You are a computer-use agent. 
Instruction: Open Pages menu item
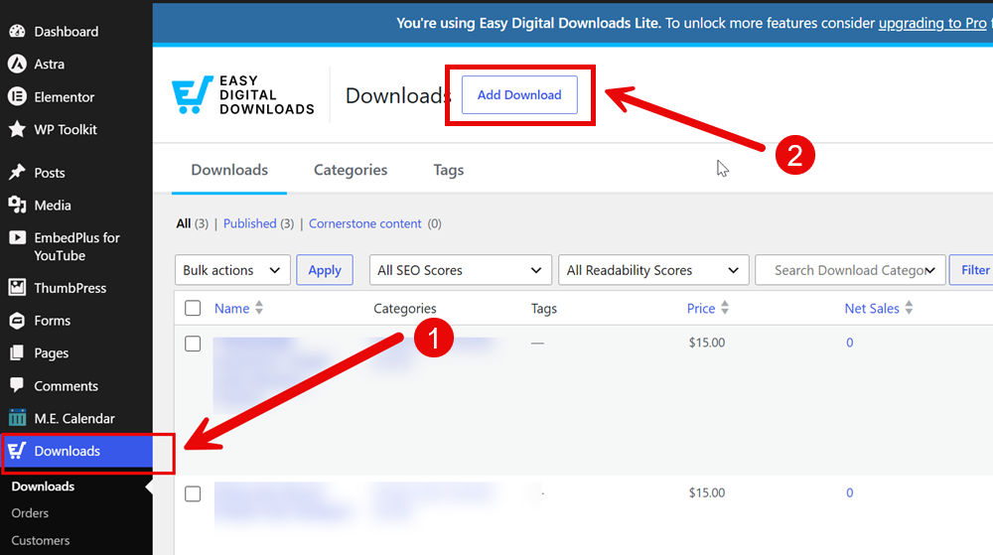[52, 353]
